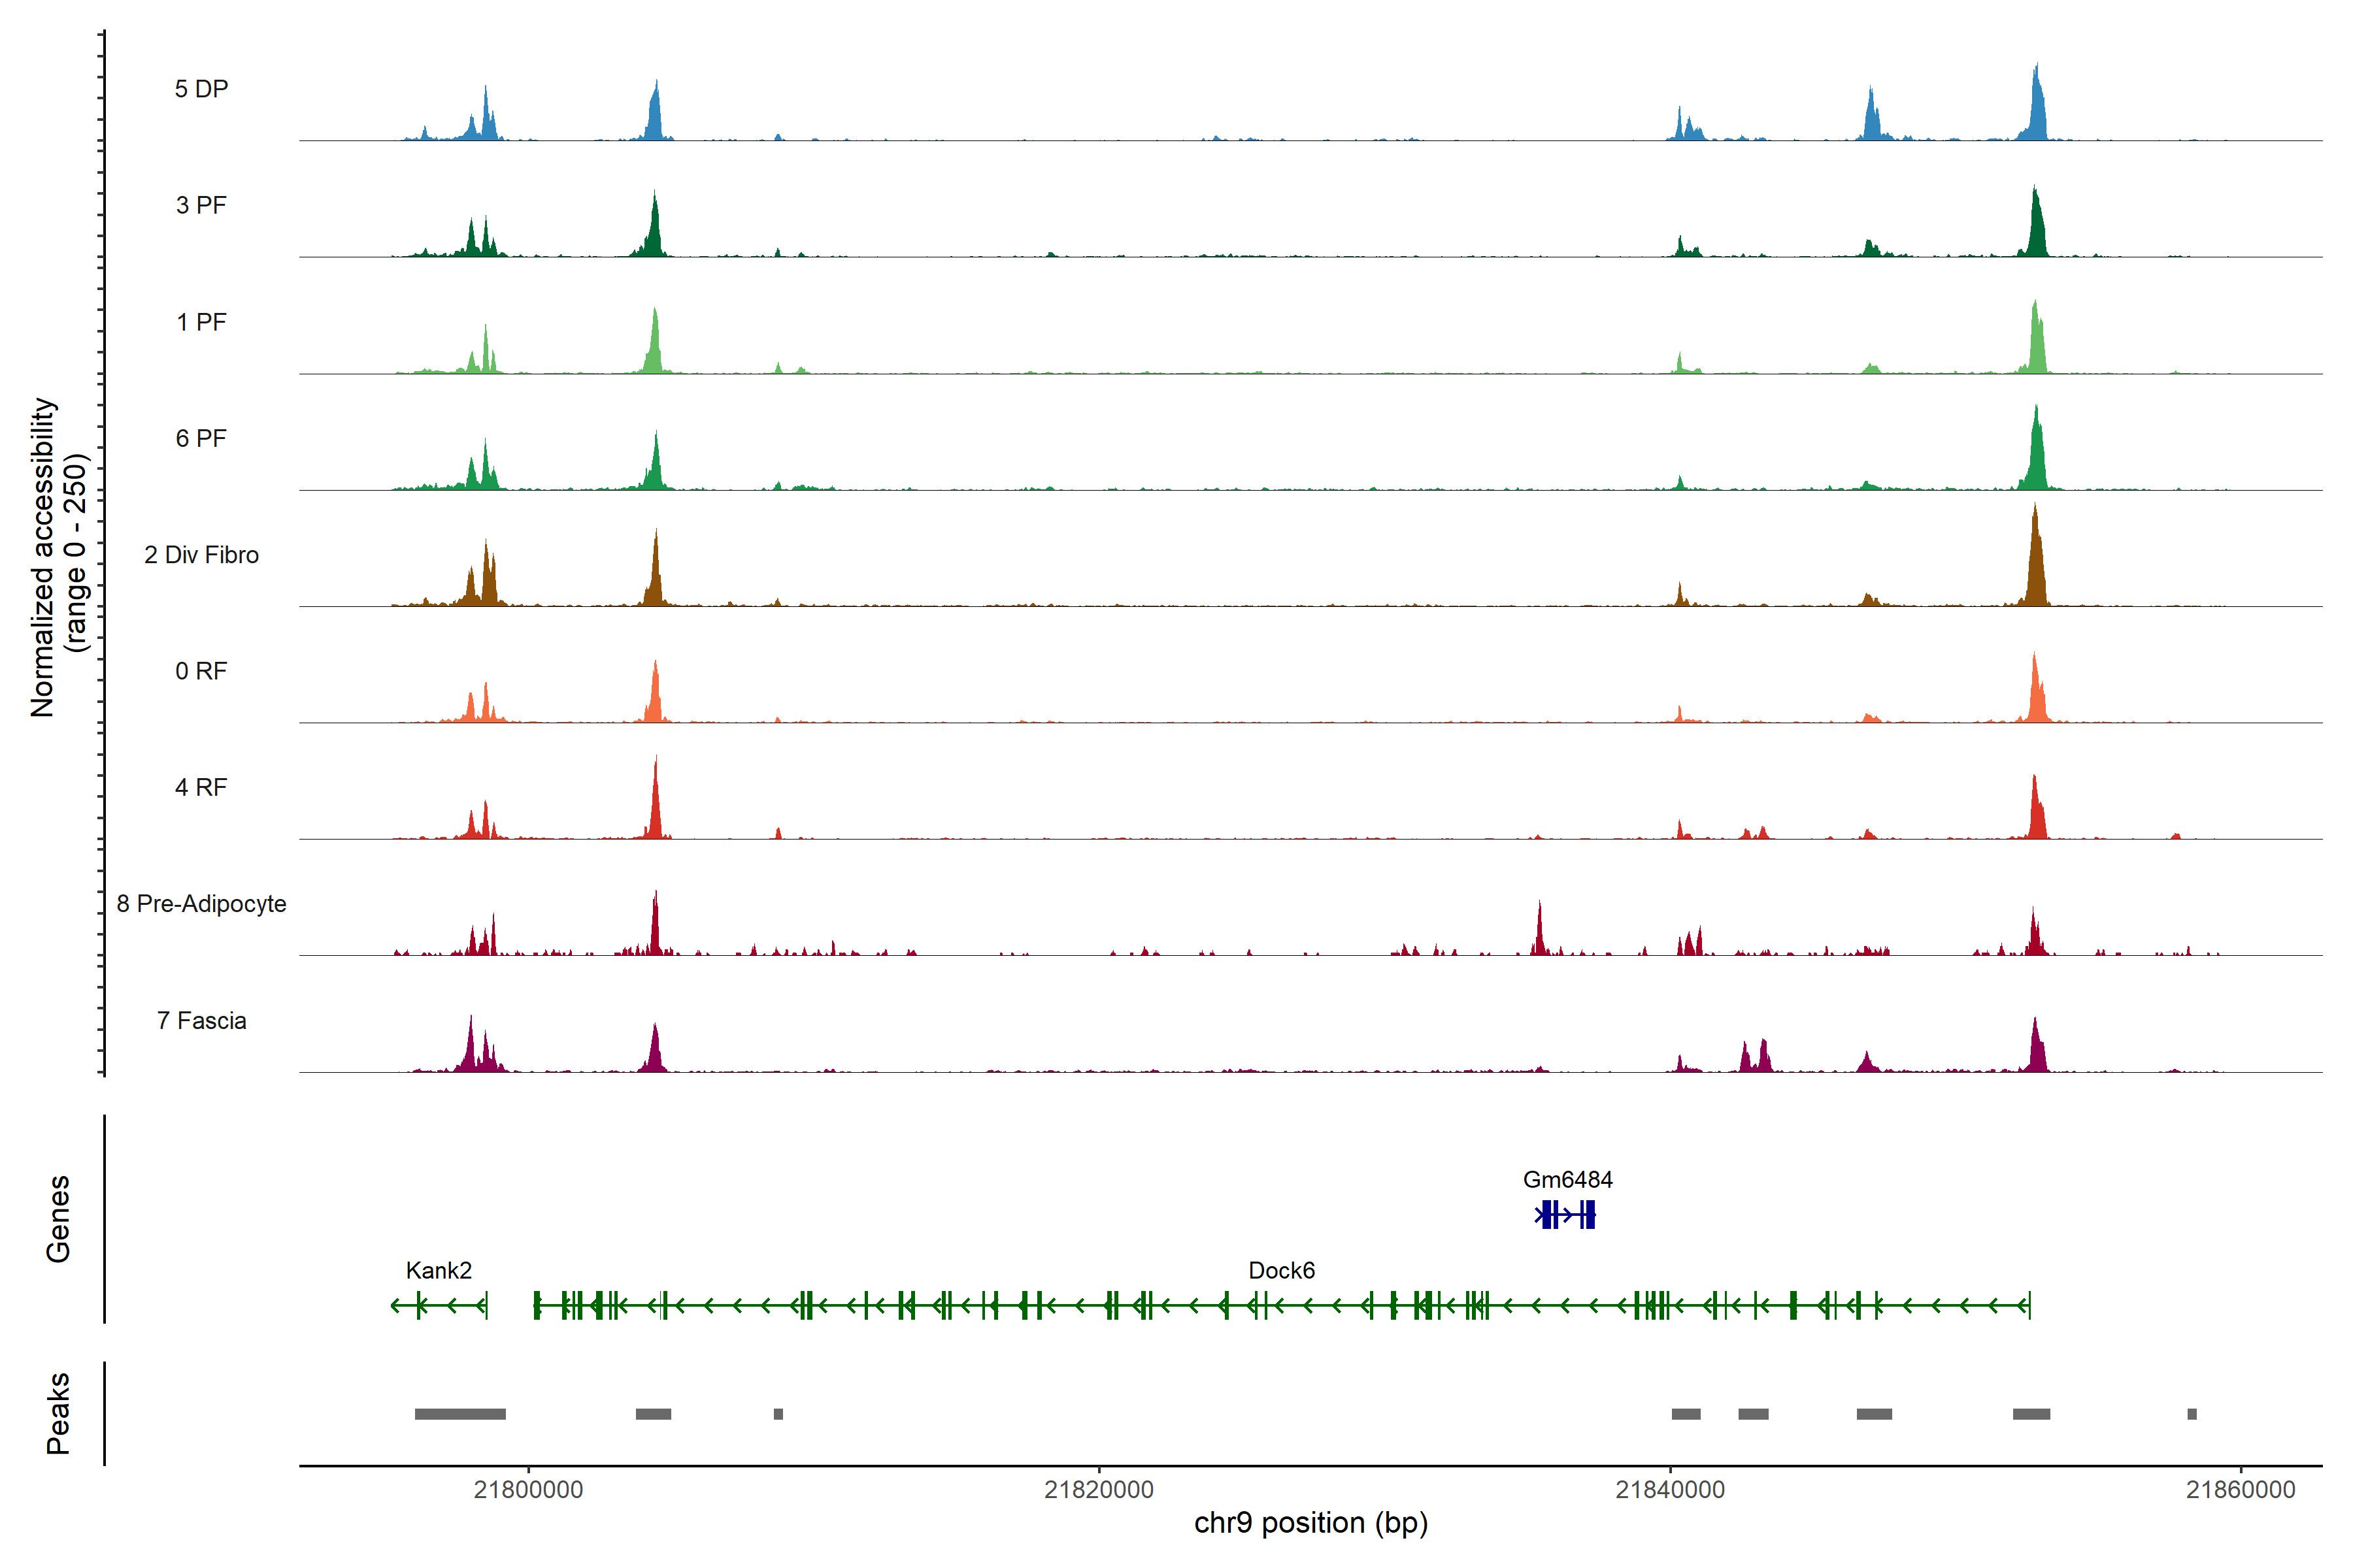Click the Genes panel label
This screenshot has height=1568, width=2353.
point(58,1219)
